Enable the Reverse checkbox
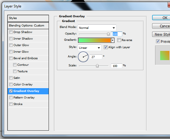Image resolution: width=170 pixels, height=139 pixels. [x=119, y=40]
